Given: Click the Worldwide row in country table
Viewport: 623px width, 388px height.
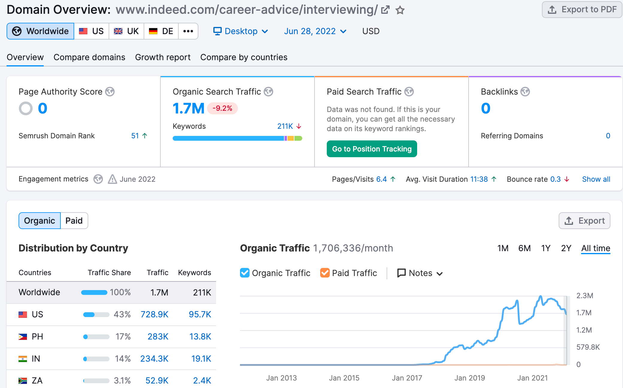Looking at the screenshot, I should 111,292.
